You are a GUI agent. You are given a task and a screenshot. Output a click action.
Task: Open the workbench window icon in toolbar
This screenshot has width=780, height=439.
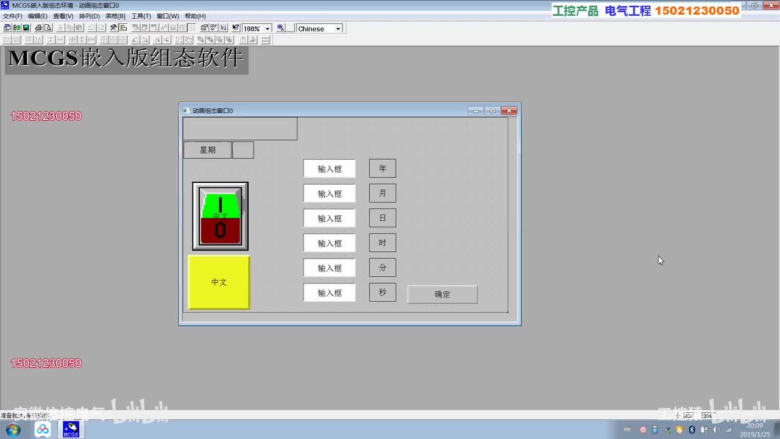point(7,28)
